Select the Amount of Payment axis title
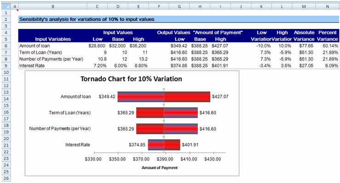The image size is (340, 183). pos(160,168)
